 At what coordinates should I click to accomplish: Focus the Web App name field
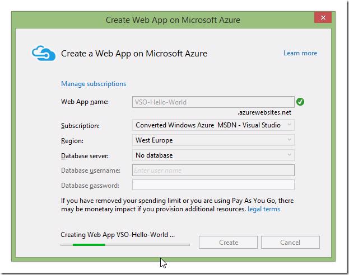(213, 102)
